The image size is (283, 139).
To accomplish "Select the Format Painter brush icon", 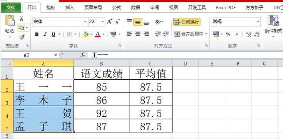I will [x=22, y=37].
